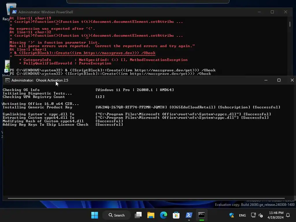The height and width of the screenshot is (222, 296).
Task: Launch File Explorer from the taskbar
Action: pyautogui.click(x=151, y=215)
